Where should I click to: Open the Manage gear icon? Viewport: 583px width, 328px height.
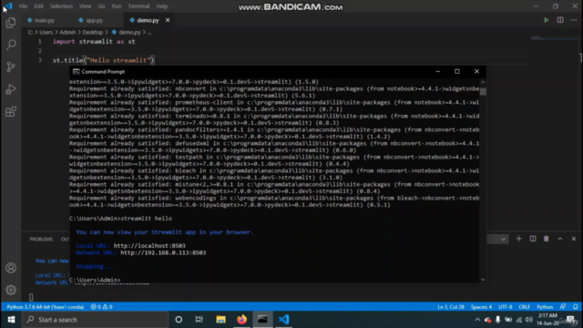(x=11, y=290)
